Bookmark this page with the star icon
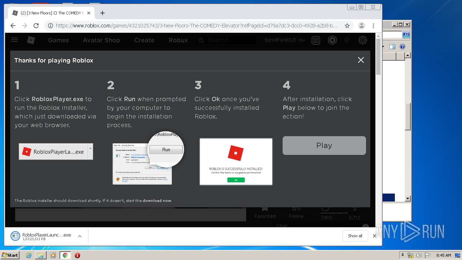462x260 pixels. coord(347,26)
